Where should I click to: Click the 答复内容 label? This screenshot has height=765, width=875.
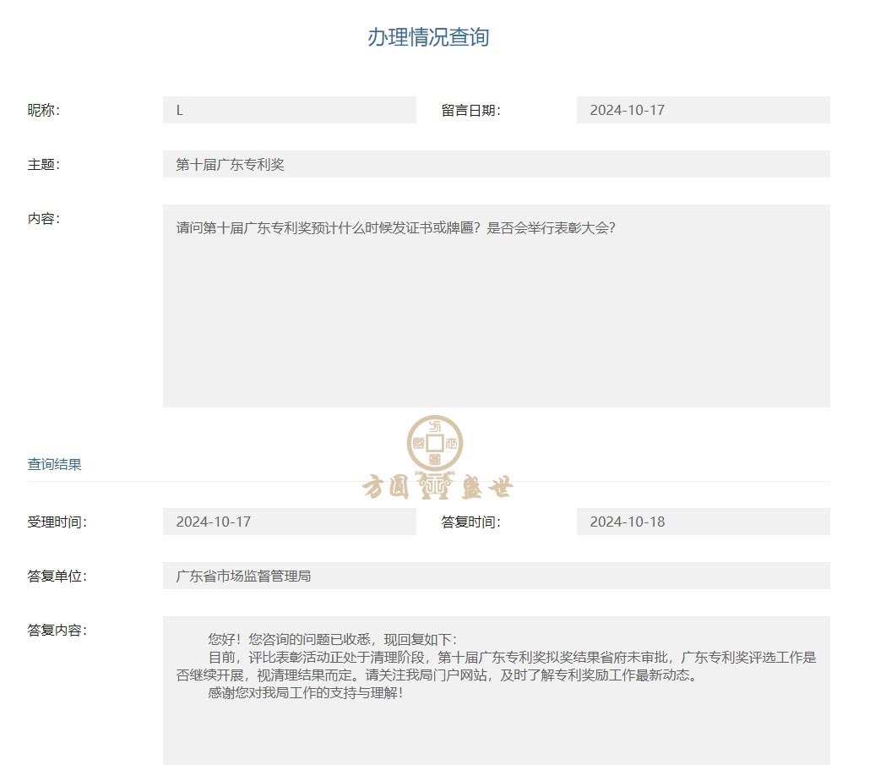(57, 630)
